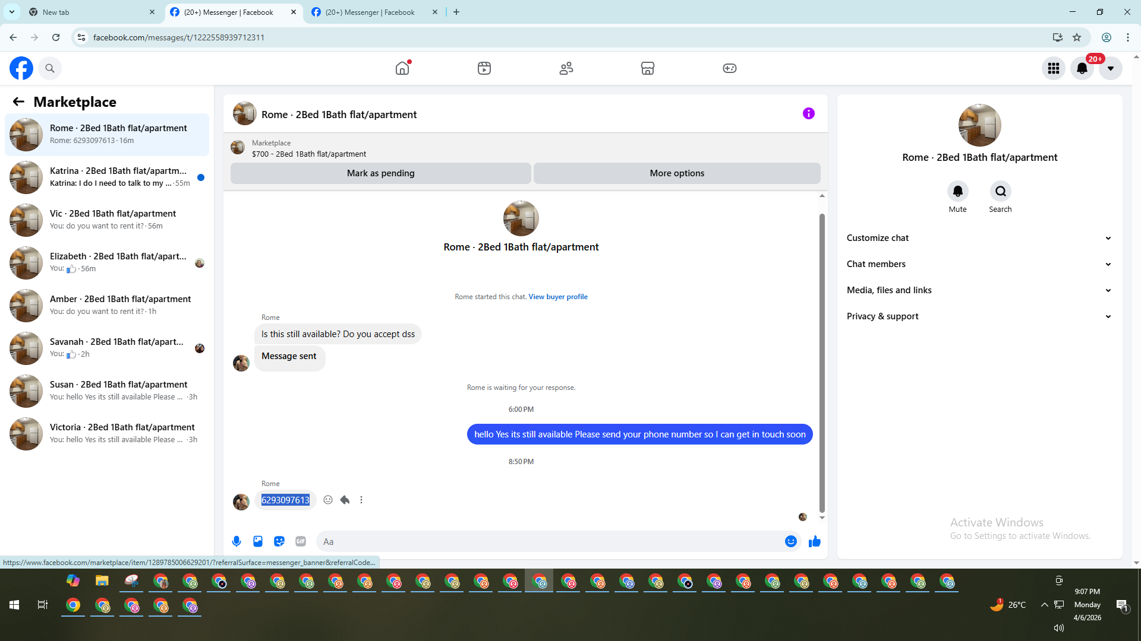Open Facebook search magnifier
The height and width of the screenshot is (641, 1141).
point(50,68)
